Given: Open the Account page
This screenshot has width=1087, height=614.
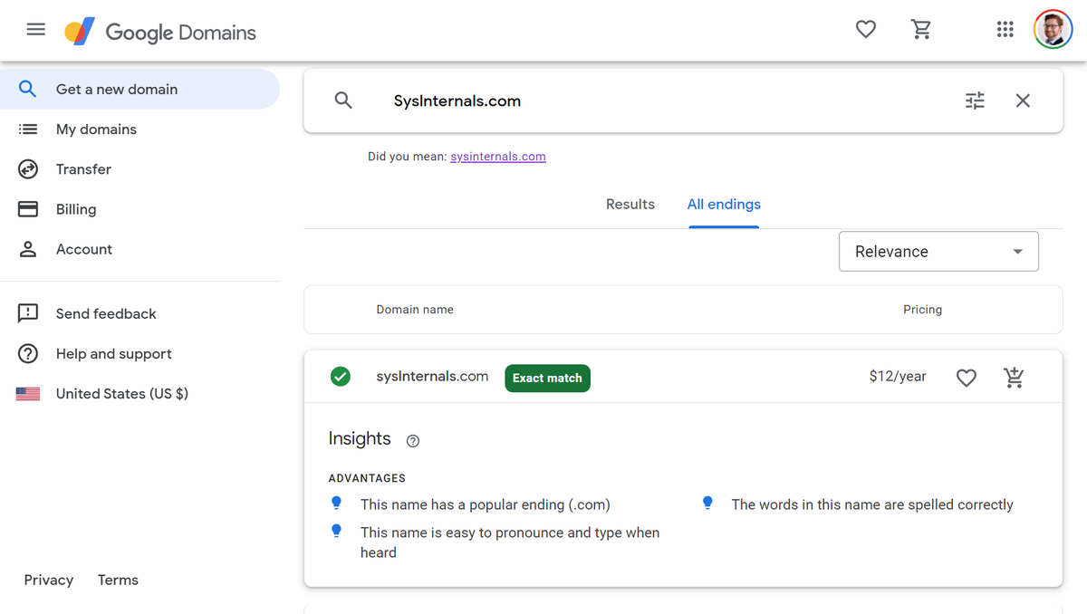Looking at the screenshot, I should pyautogui.click(x=139, y=249).
